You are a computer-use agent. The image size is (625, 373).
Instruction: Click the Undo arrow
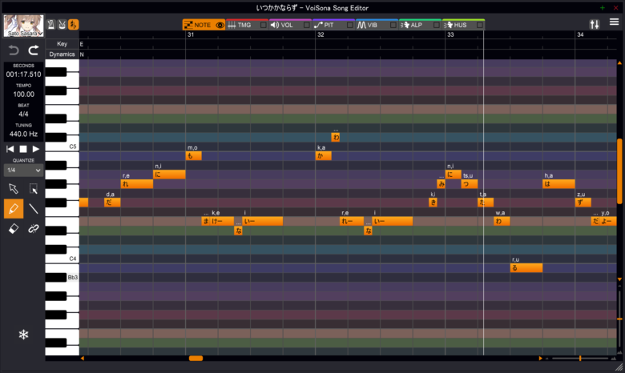[x=14, y=50]
